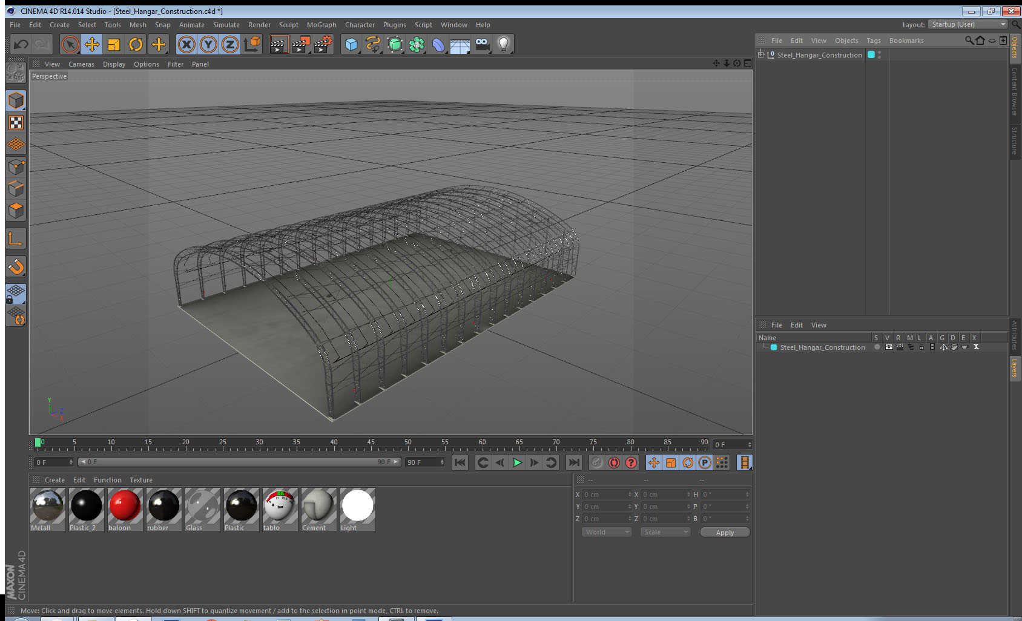The height and width of the screenshot is (621, 1022).
Task: Enable the Axis tool
Action: [x=16, y=239]
